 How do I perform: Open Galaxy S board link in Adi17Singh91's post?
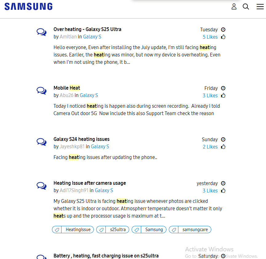[104, 191]
